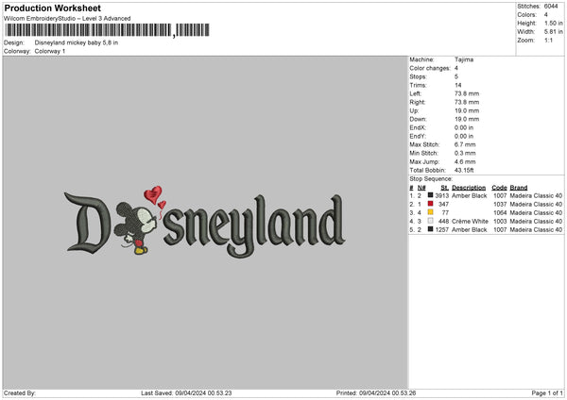This screenshot has width=567, height=400.
Task: Click stitch count 1257 in stop row 5
Action: (442, 229)
